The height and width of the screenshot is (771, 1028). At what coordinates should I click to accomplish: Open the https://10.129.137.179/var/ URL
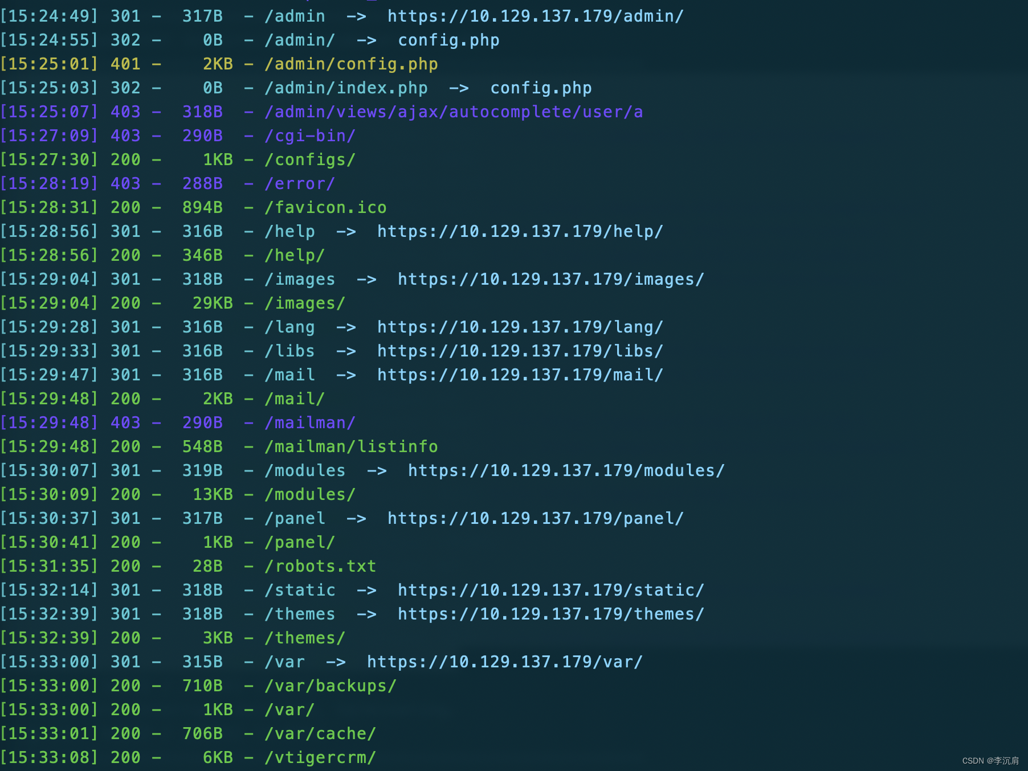(504, 662)
